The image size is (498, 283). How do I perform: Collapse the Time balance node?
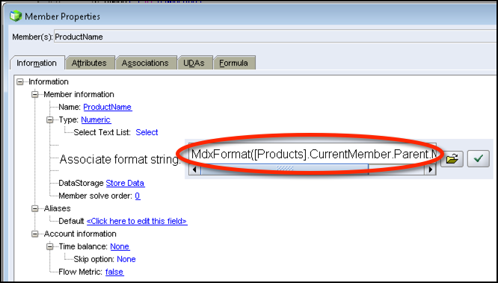point(50,246)
